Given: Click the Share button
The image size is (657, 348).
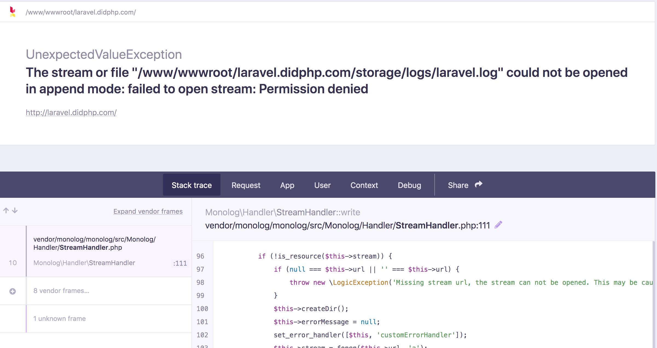Looking at the screenshot, I should 465,185.
